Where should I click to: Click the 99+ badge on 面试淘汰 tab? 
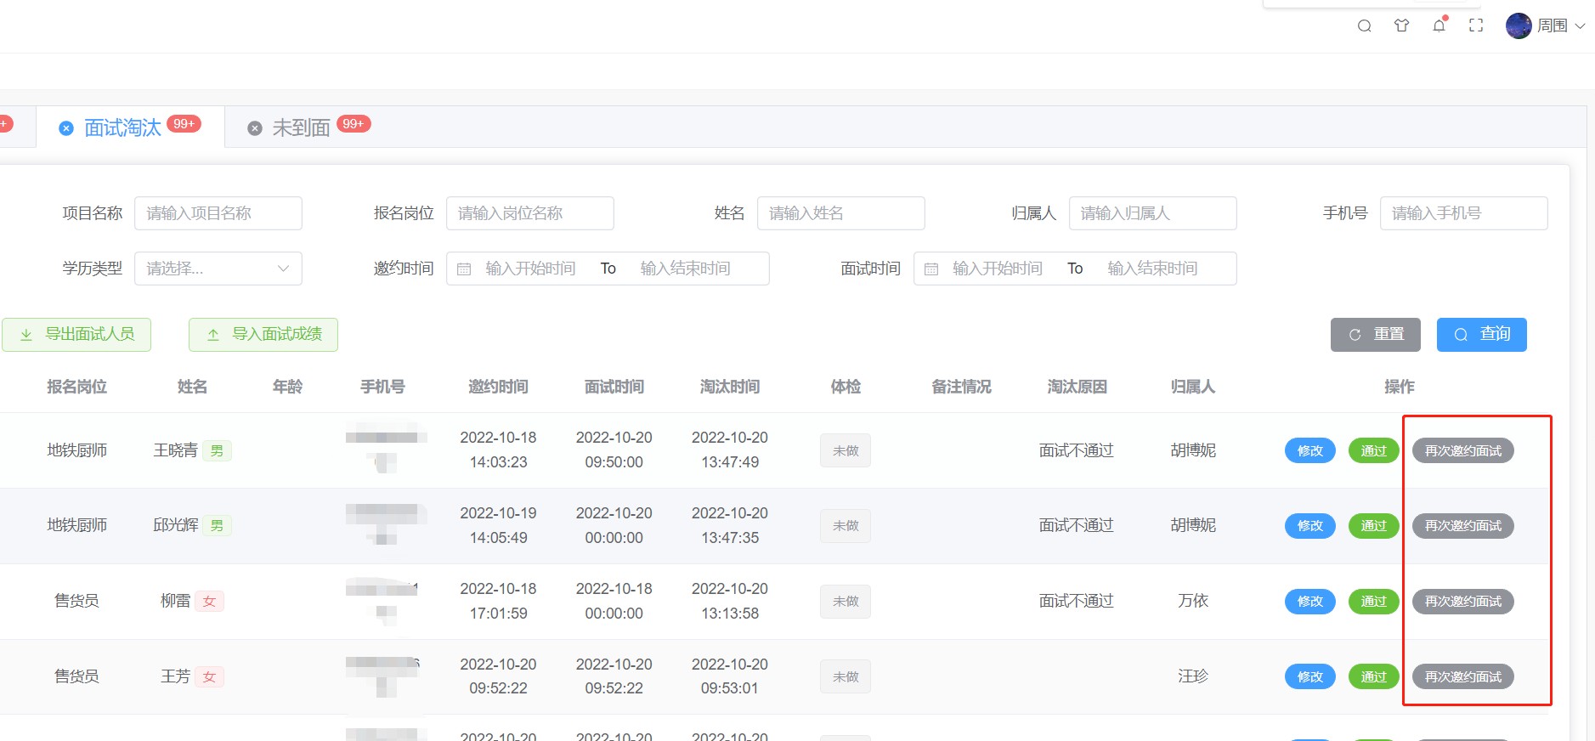click(184, 124)
